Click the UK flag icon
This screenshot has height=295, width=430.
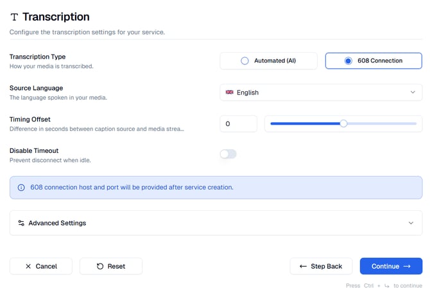click(x=229, y=93)
